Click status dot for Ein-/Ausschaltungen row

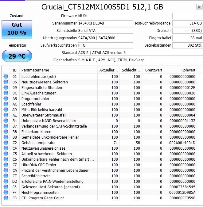tap(6, 93)
